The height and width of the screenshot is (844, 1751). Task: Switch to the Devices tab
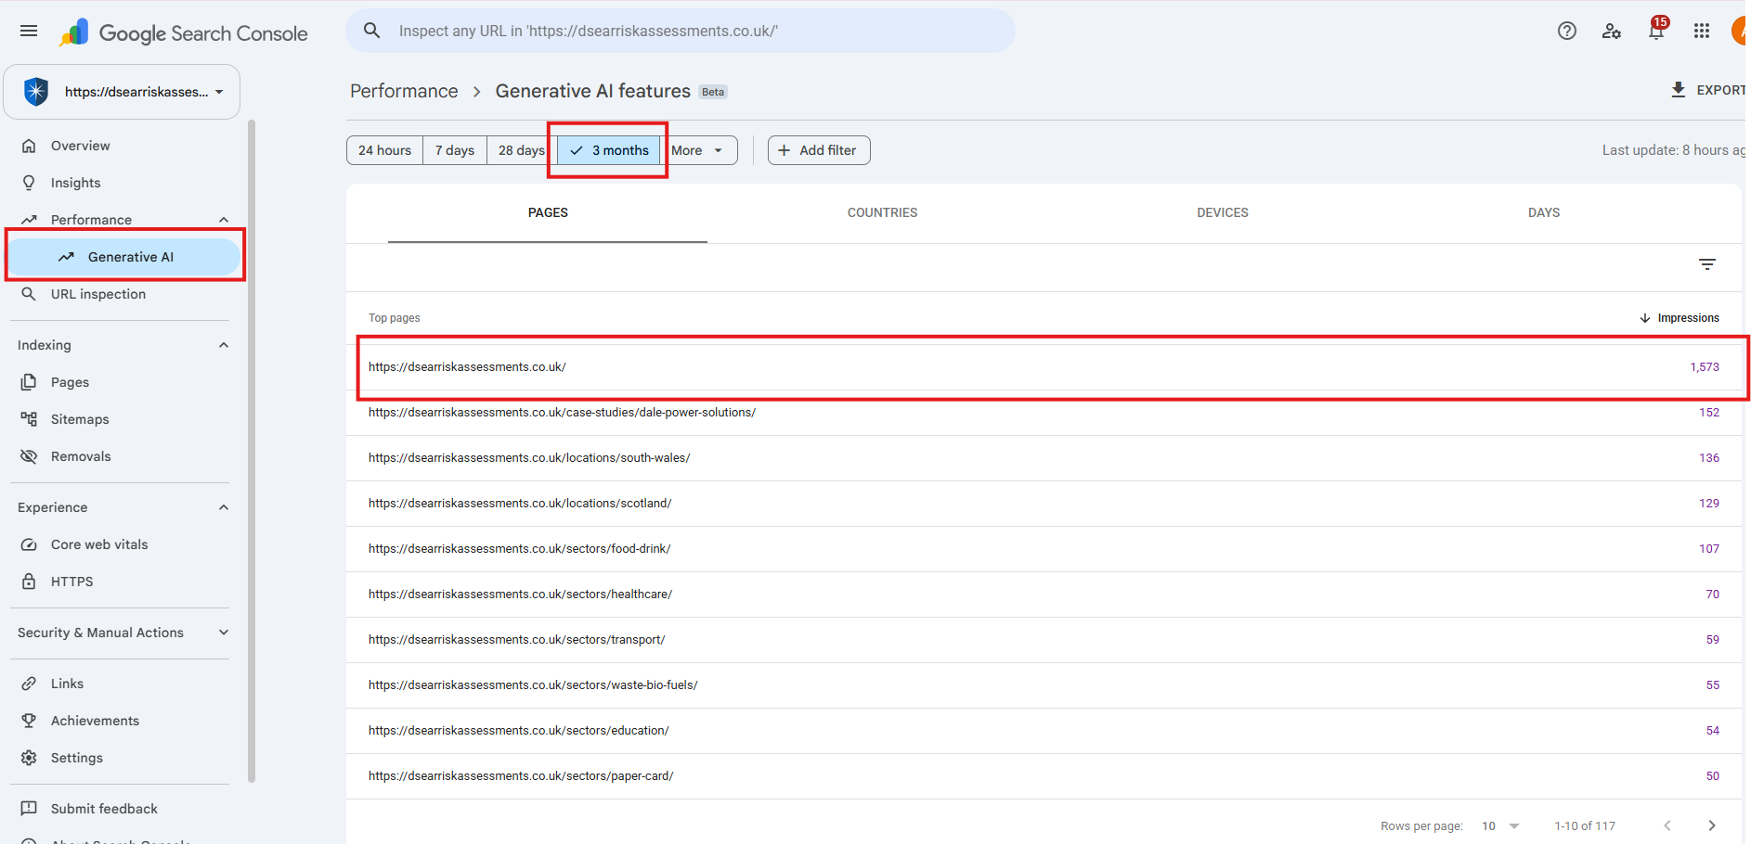coord(1223,212)
